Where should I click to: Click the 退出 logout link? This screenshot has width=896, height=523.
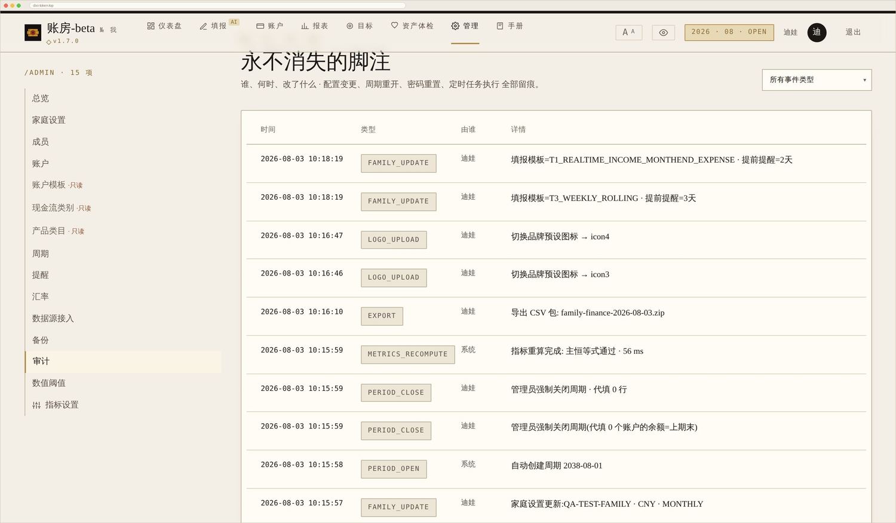[x=853, y=32]
